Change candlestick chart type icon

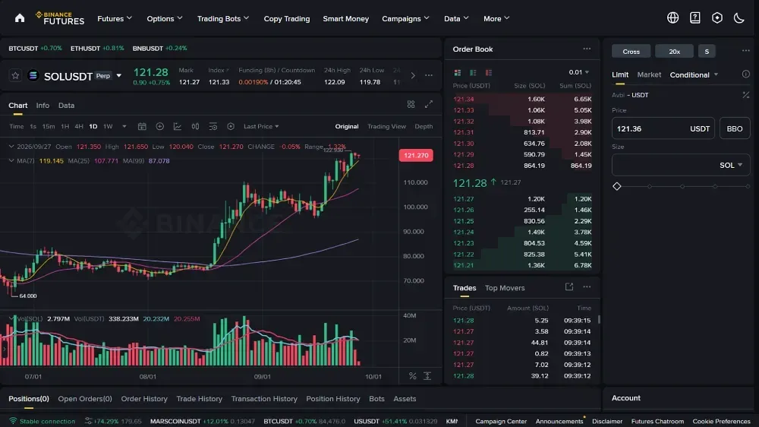195,126
